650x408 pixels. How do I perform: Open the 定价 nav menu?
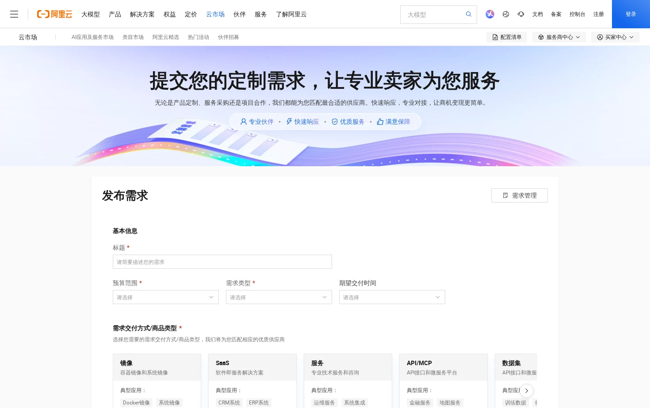(x=191, y=14)
